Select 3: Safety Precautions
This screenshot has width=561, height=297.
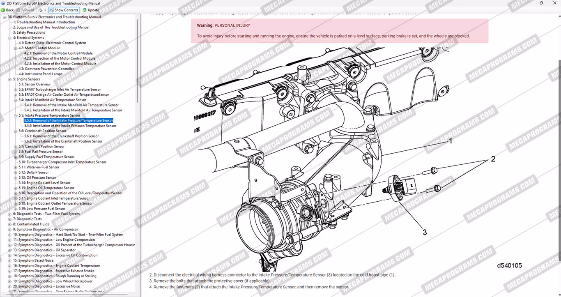pyautogui.click(x=29, y=32)
